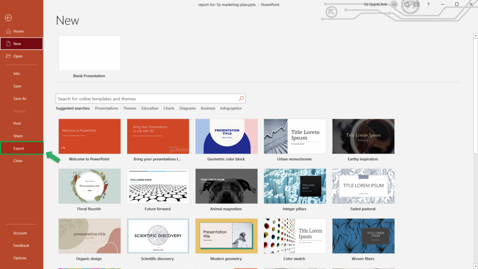Click the Account menu item
Viewport: 478px width, 269px height.
tap(20, 233)
